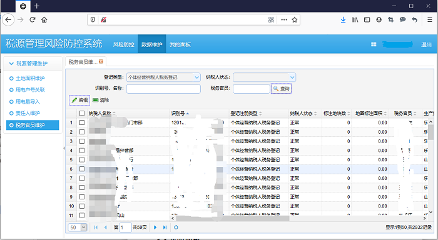Bookmark this page with the star icon

coord(295,20)
